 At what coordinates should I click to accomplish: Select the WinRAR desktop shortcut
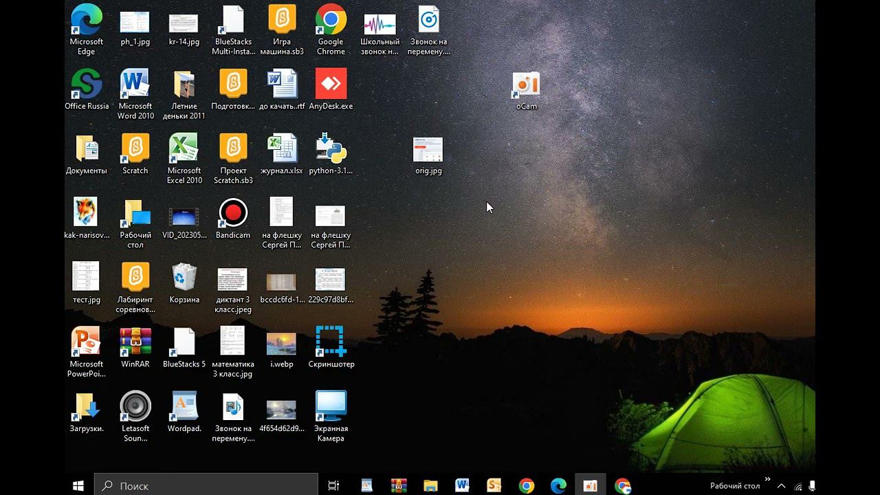coord(135,349)
